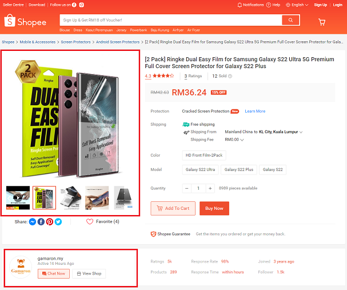Click the Add To Cart button

[x=173, y=208]
